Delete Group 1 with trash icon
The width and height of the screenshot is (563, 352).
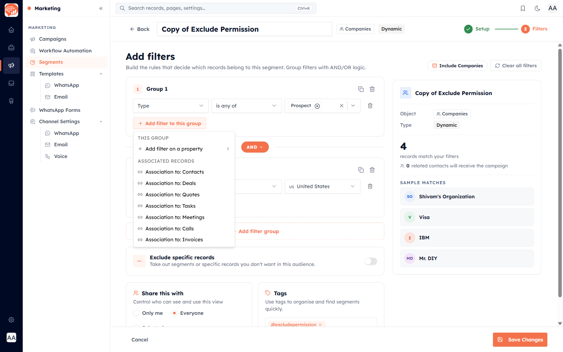pyautogui.click(x=372, y=89)
